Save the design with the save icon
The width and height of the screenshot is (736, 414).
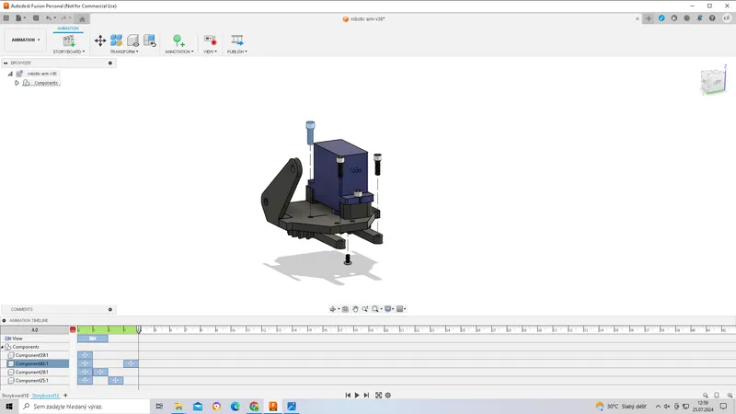click(36, 18)
